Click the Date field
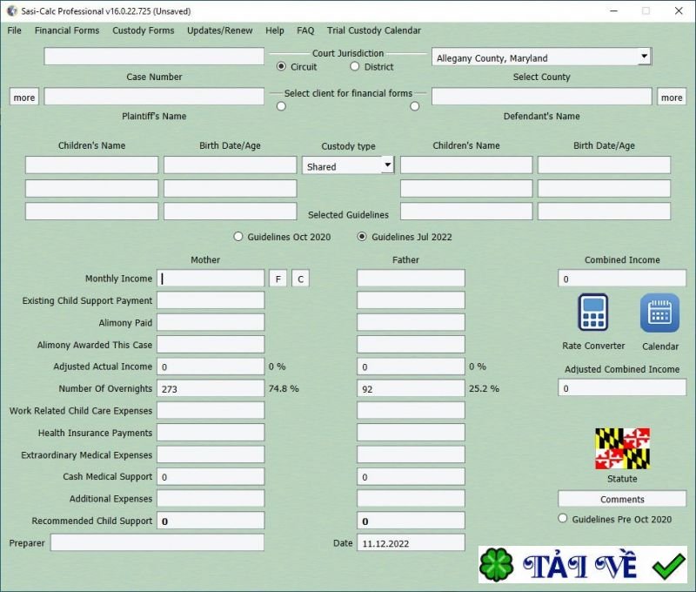 [x=411, y=542]
